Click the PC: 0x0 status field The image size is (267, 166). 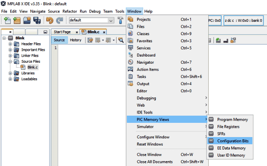point(214,20)
